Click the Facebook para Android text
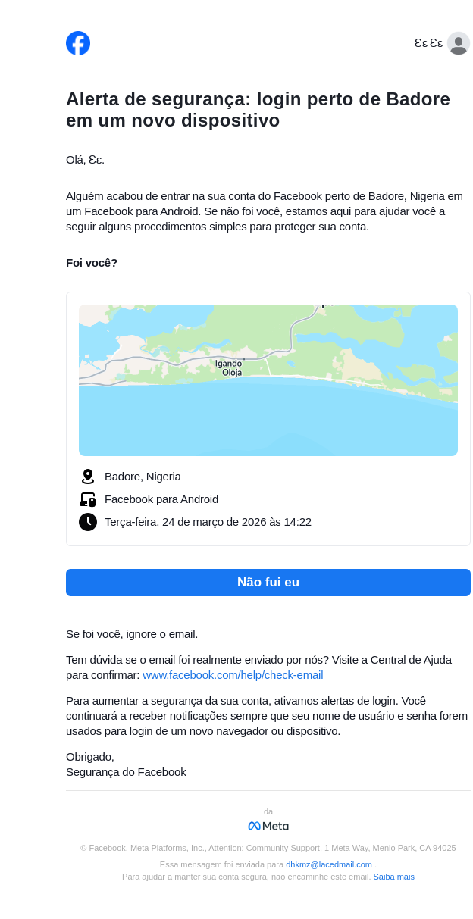 click(x=161, y=499)
